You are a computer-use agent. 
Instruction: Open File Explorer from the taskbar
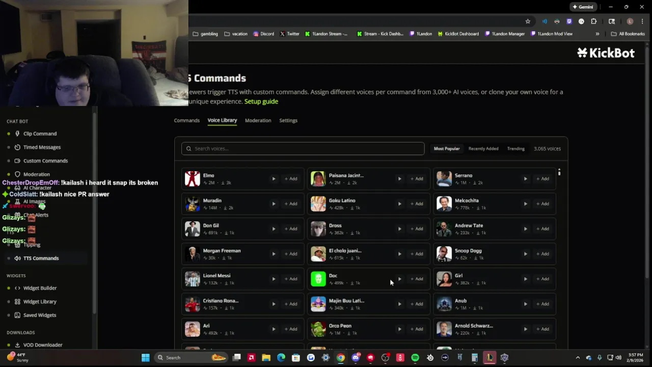[266, 358]
